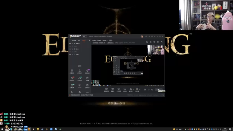Click the start streaming button
This screenshot has width=233, height=131.
click(159, 90)
